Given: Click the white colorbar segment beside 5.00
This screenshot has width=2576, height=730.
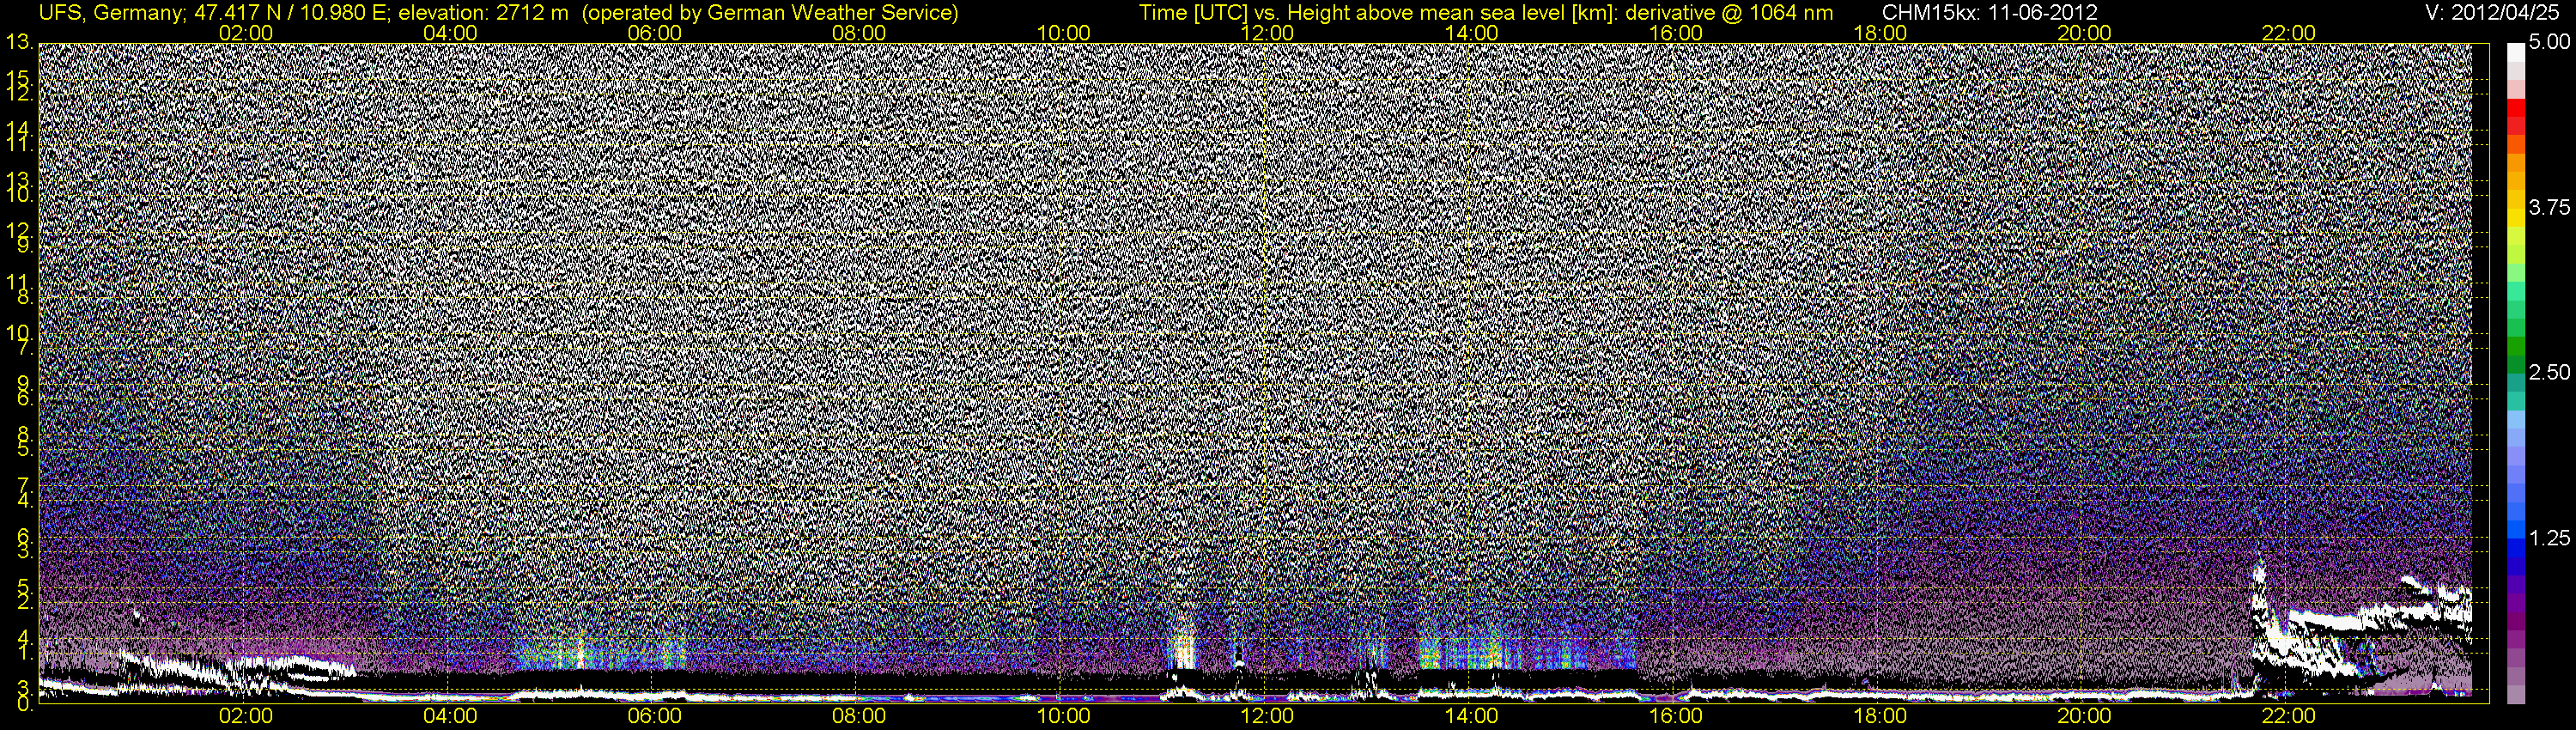Looking at the screenshot, I should click(x=2515, y=52).
